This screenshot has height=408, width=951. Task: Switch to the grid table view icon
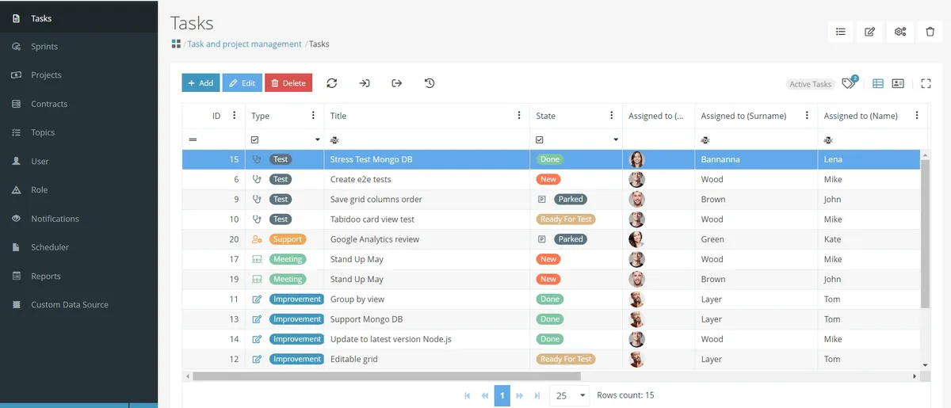pos(878,83)
